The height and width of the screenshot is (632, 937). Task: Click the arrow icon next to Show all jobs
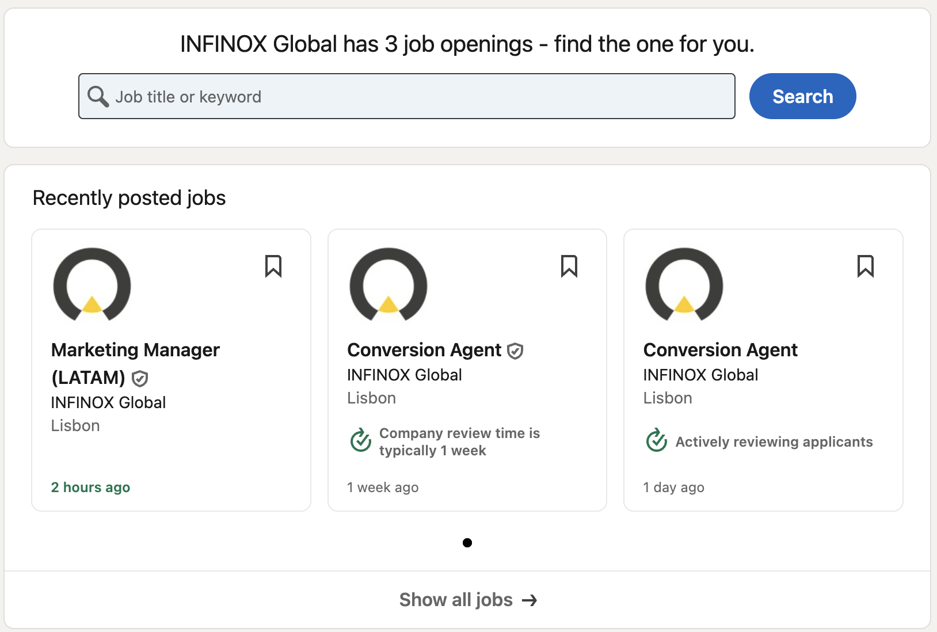tap(530, 600)
